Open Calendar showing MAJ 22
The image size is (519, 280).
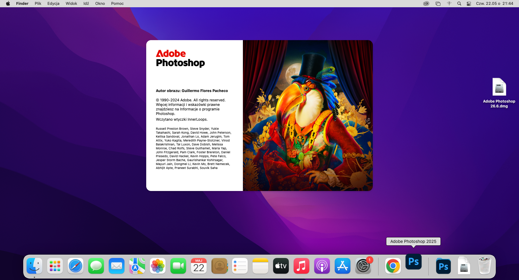coord(199,266)
